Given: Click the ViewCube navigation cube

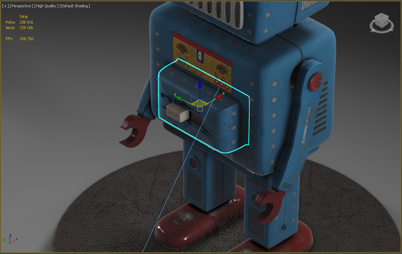Looking at the screenshot, I should coord(382,20).
